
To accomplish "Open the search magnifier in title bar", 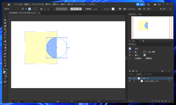I will (148, 4).
